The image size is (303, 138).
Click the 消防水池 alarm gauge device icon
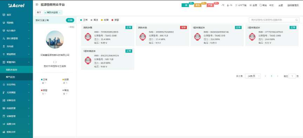click(x=143, y=37)
